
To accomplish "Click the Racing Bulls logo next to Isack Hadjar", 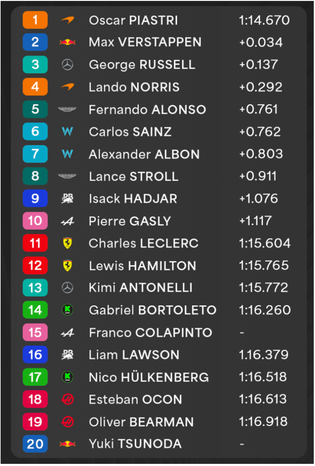I will 68,199.
